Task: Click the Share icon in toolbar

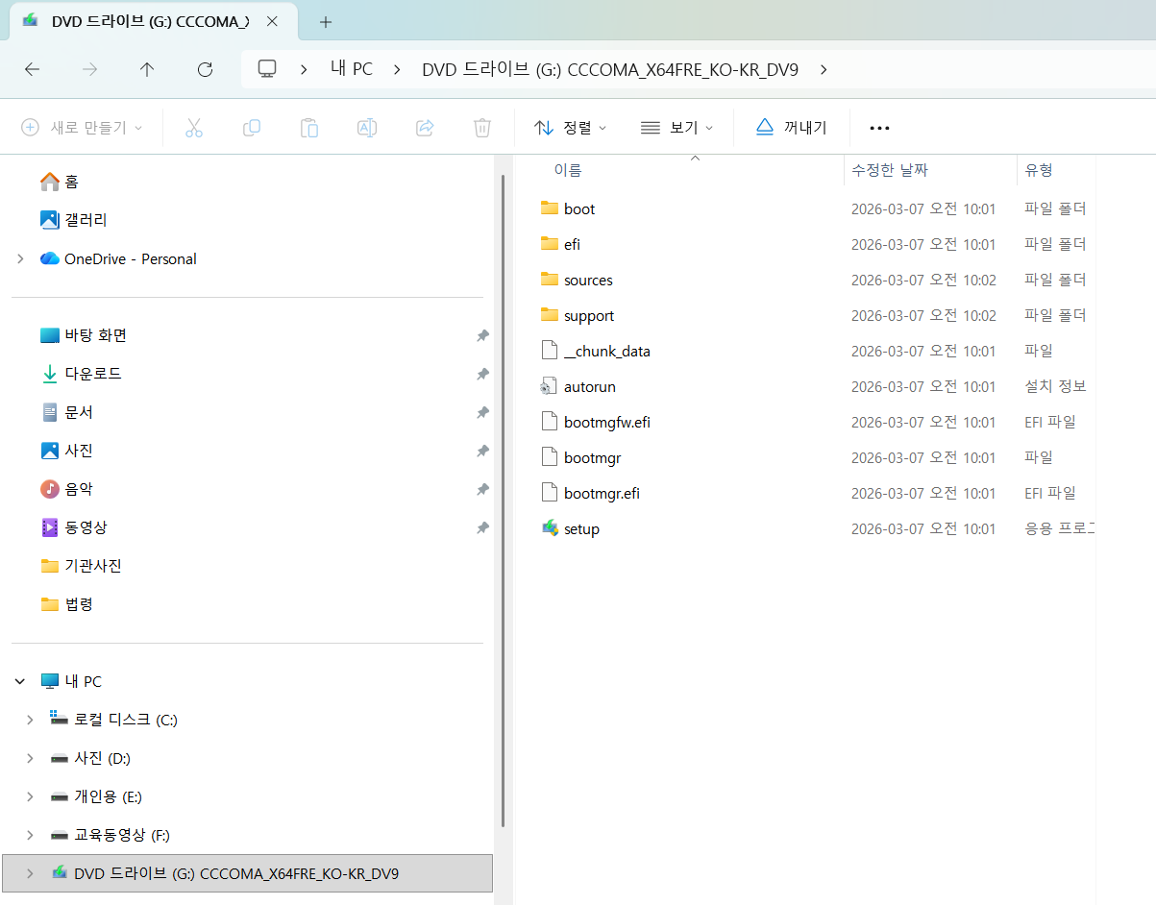Action: (425, 128)
